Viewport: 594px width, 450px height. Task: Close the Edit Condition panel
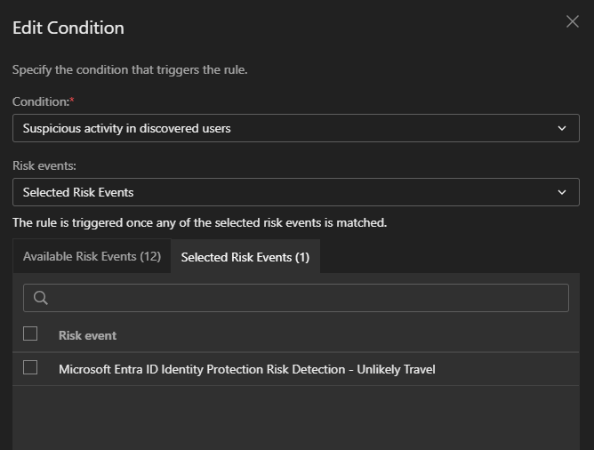click(x=573, y=21)
